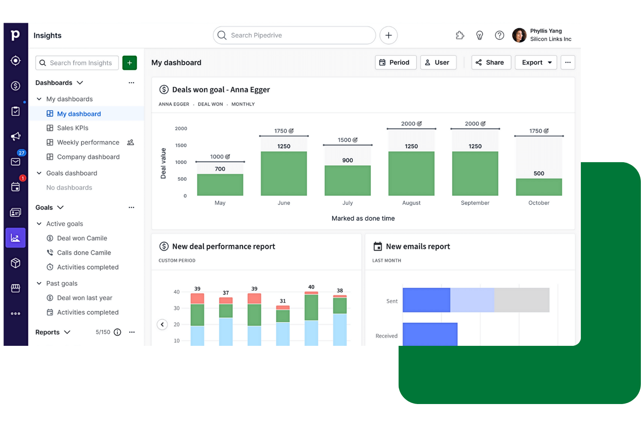This screenshot has height=428, width=643.
Task: Collapse the Goals dashboard tree group
Action: [39, 173]
